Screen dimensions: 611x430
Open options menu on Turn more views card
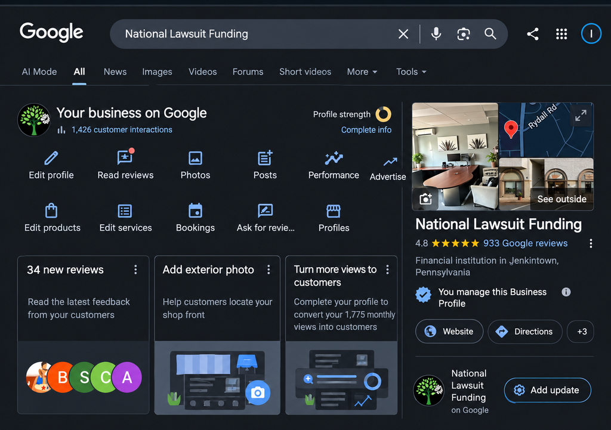click(x=387, y=270)
